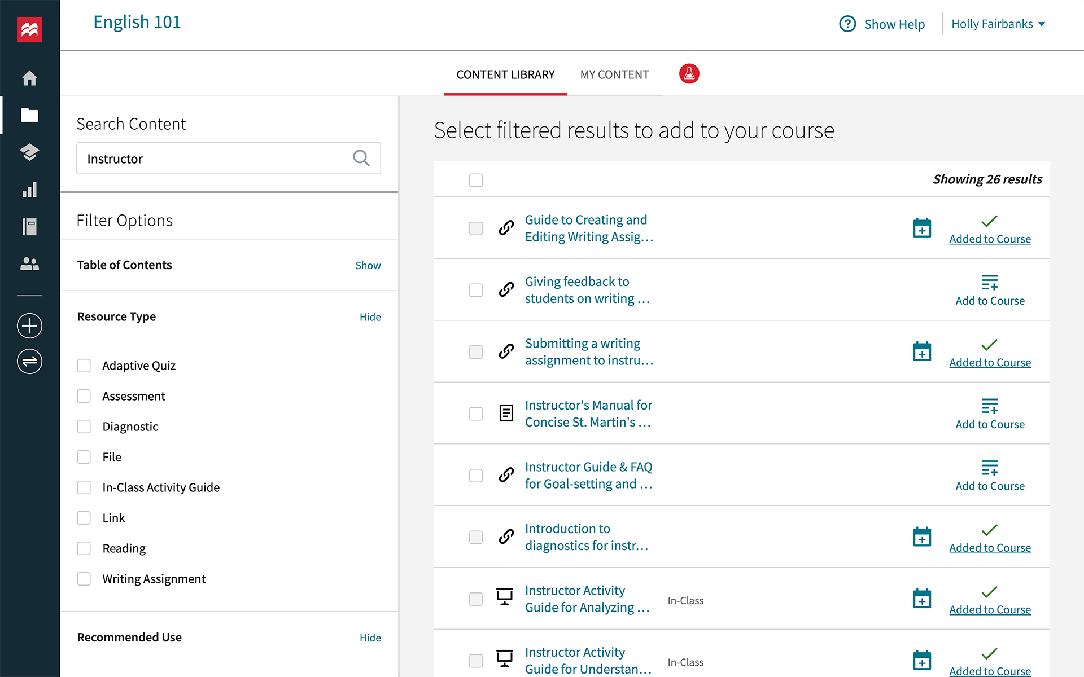Click the link chain icon next to Giving feedback

tap(506, 290)
